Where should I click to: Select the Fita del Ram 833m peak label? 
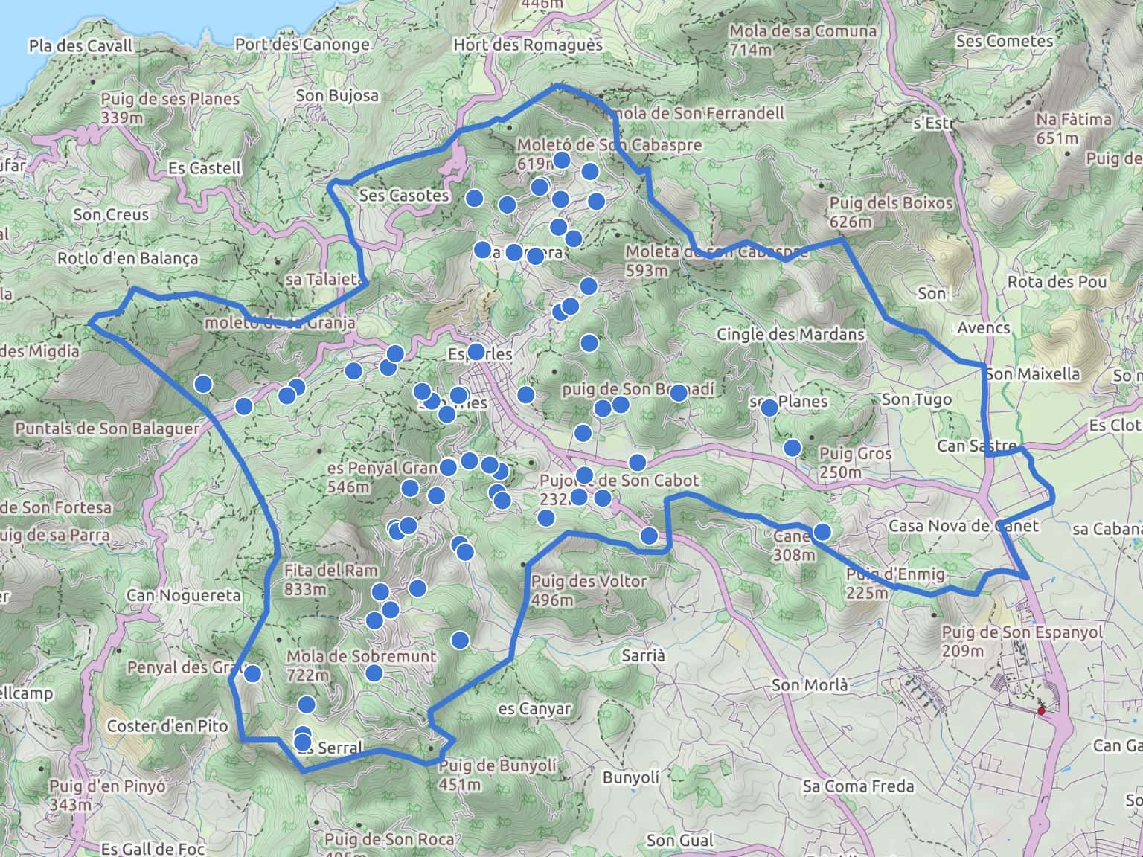(320, 580)
